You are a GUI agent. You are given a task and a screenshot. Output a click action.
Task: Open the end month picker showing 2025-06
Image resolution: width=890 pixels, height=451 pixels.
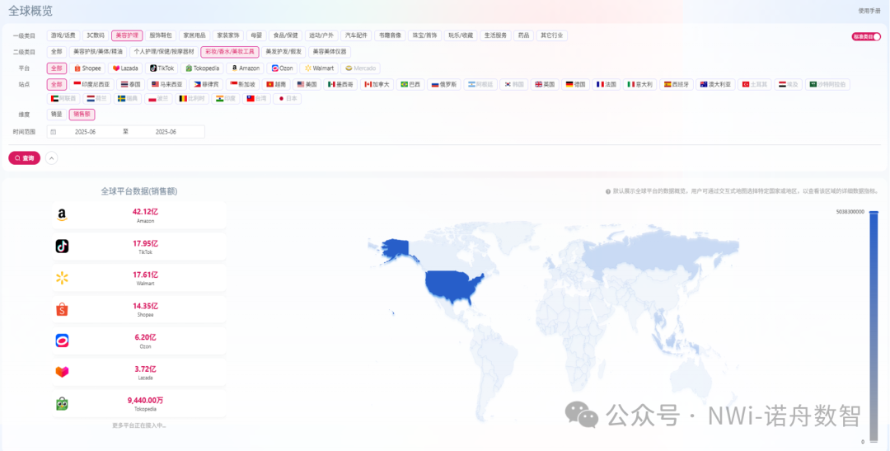pos(166,132)
